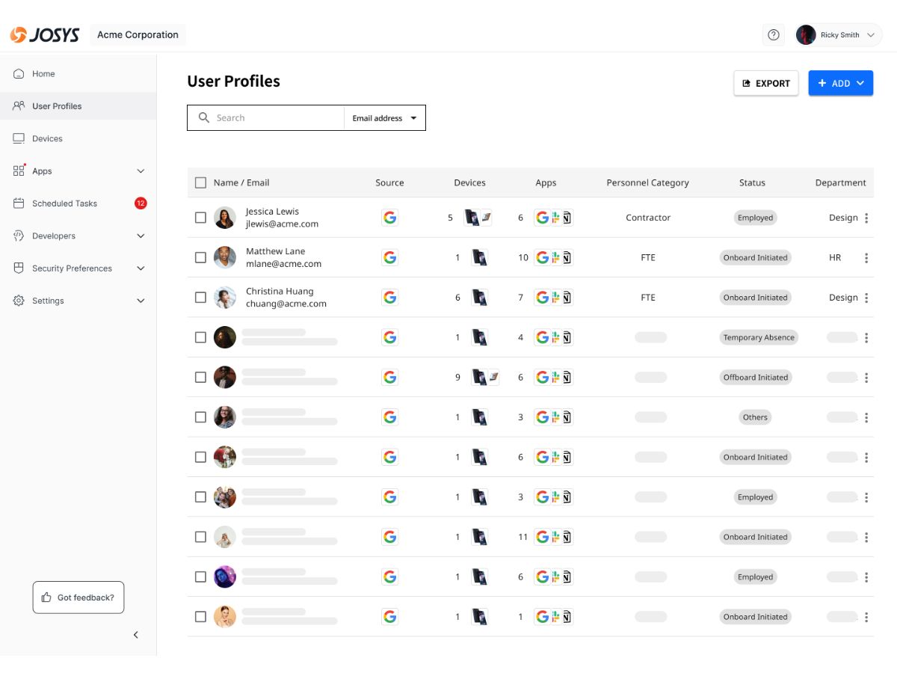Open the row menu for Christina Huang
This screenshot has height=673, width=897.
tap(866, 298)
